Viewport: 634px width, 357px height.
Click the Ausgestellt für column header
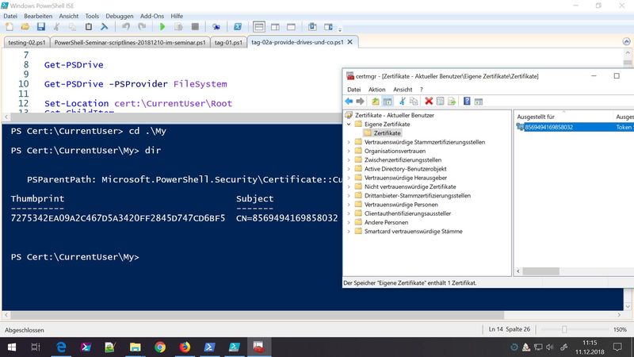[535, 116]
